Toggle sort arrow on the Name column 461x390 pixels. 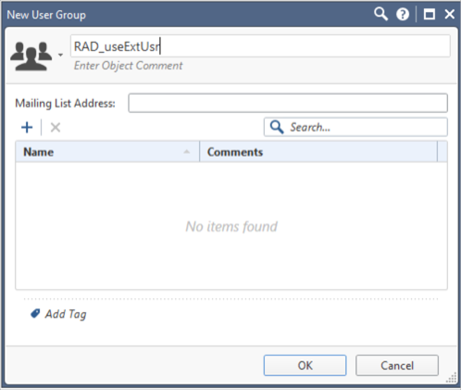[x=186, y=152]
